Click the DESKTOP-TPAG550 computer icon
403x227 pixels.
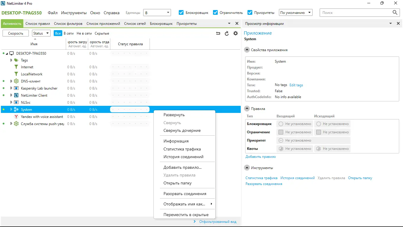click(x=12, y=53)
